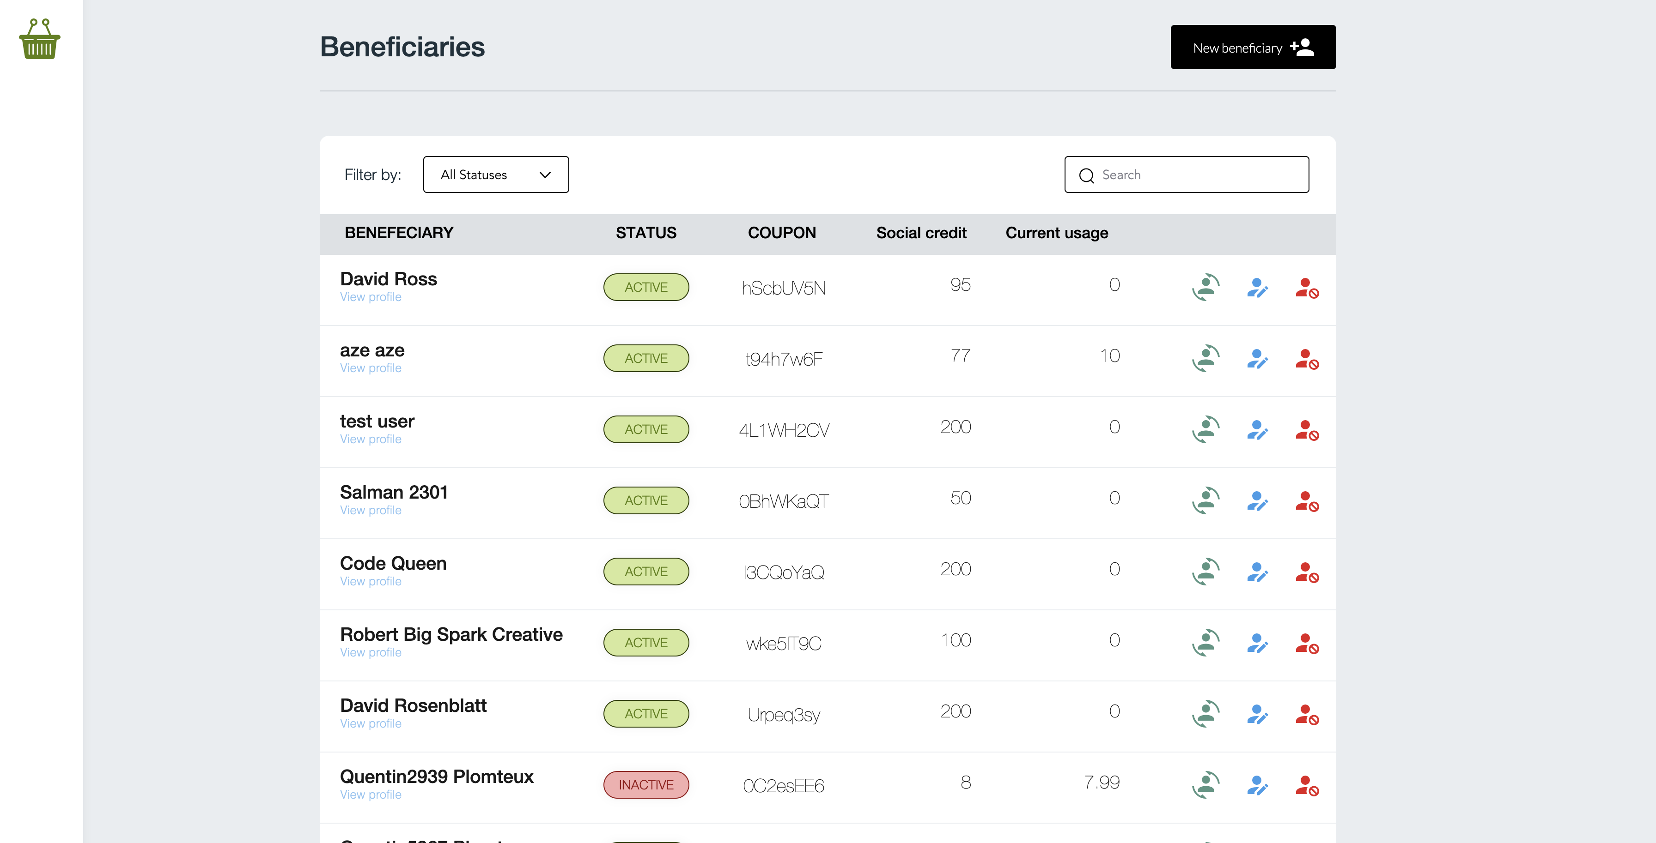The image size is (1656, 843).
Task: Click the edit icon for Quentin2939 Plomteux
Action: (x=1257, y=785)
